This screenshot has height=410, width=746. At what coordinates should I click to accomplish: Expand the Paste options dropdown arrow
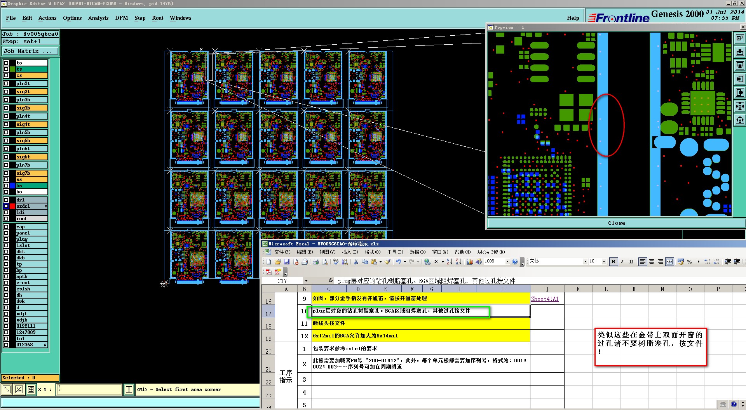380,262
